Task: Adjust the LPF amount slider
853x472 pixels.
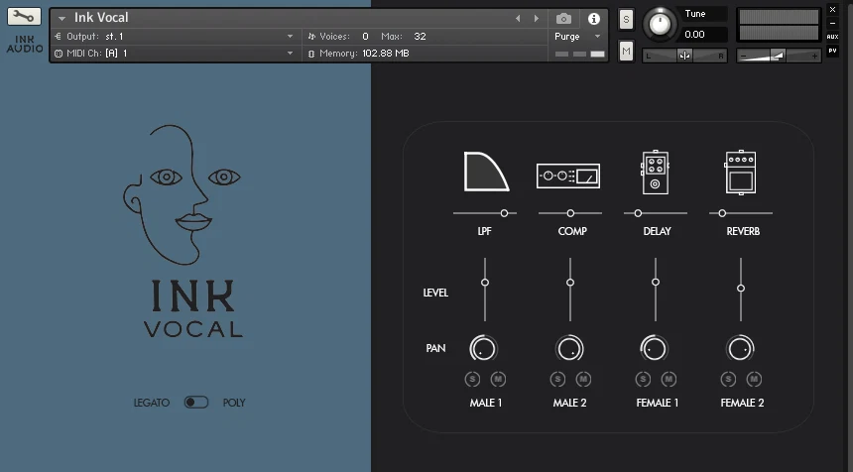Action: (x=485, y=213)
